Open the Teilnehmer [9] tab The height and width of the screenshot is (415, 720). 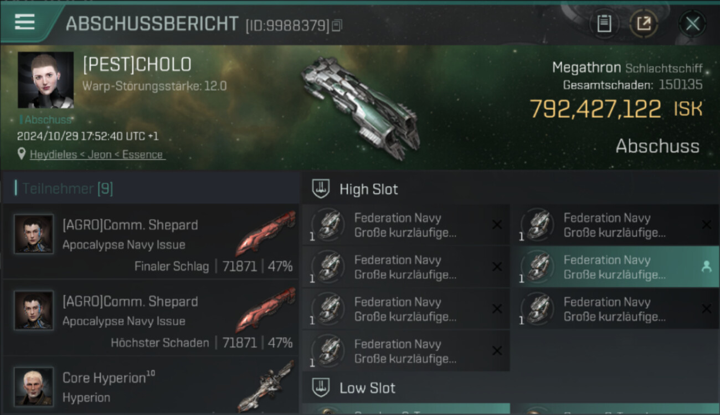[x=64, y=189]
